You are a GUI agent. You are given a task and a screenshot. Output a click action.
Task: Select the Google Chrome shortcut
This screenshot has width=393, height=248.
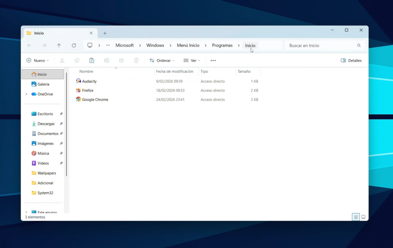95,100
